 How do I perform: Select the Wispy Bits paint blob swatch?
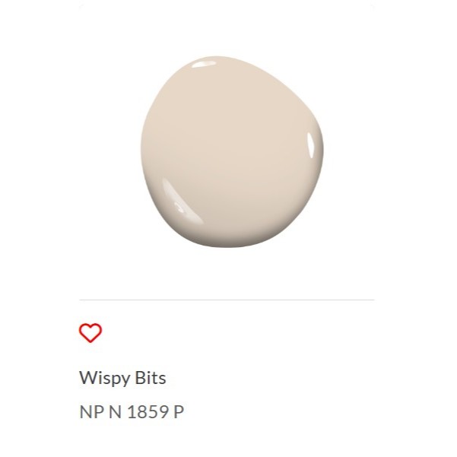(x=232, y=152)
